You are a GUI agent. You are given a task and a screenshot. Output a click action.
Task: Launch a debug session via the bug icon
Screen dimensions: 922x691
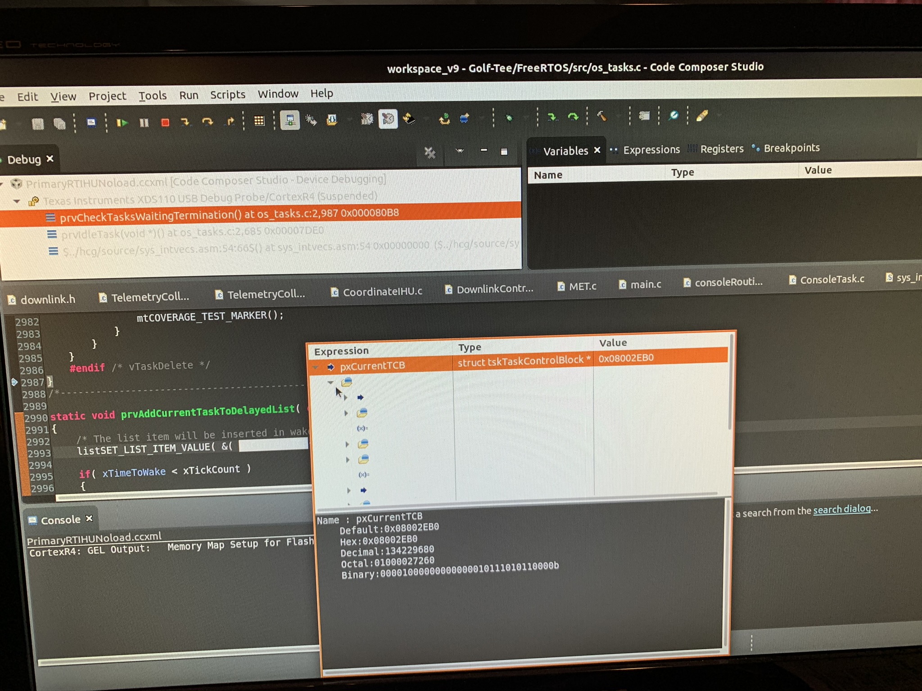click(509, 118)
